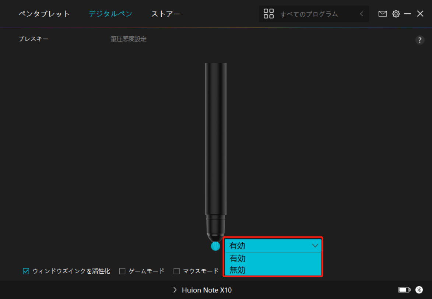432x299 pixels.
Task: Disable the ウィンドウズインクを活性化 checkbox
Action: (x=26, y=271)
